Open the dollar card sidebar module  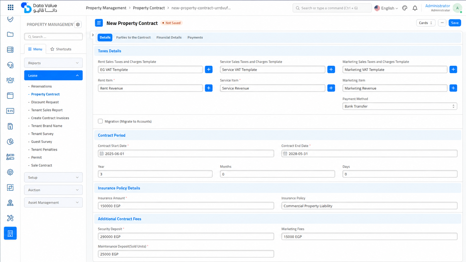(10, 111)
